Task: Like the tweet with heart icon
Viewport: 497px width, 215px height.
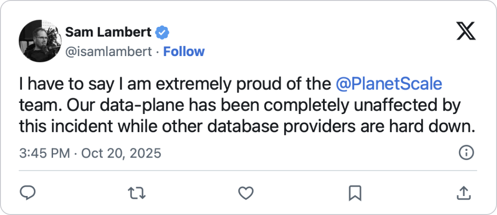Action: point(246,192)
